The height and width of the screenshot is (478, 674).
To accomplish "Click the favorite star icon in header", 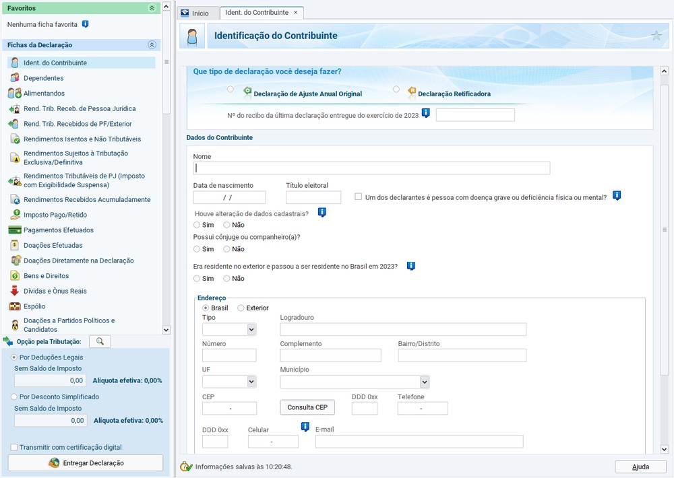I will click(656, 36).
